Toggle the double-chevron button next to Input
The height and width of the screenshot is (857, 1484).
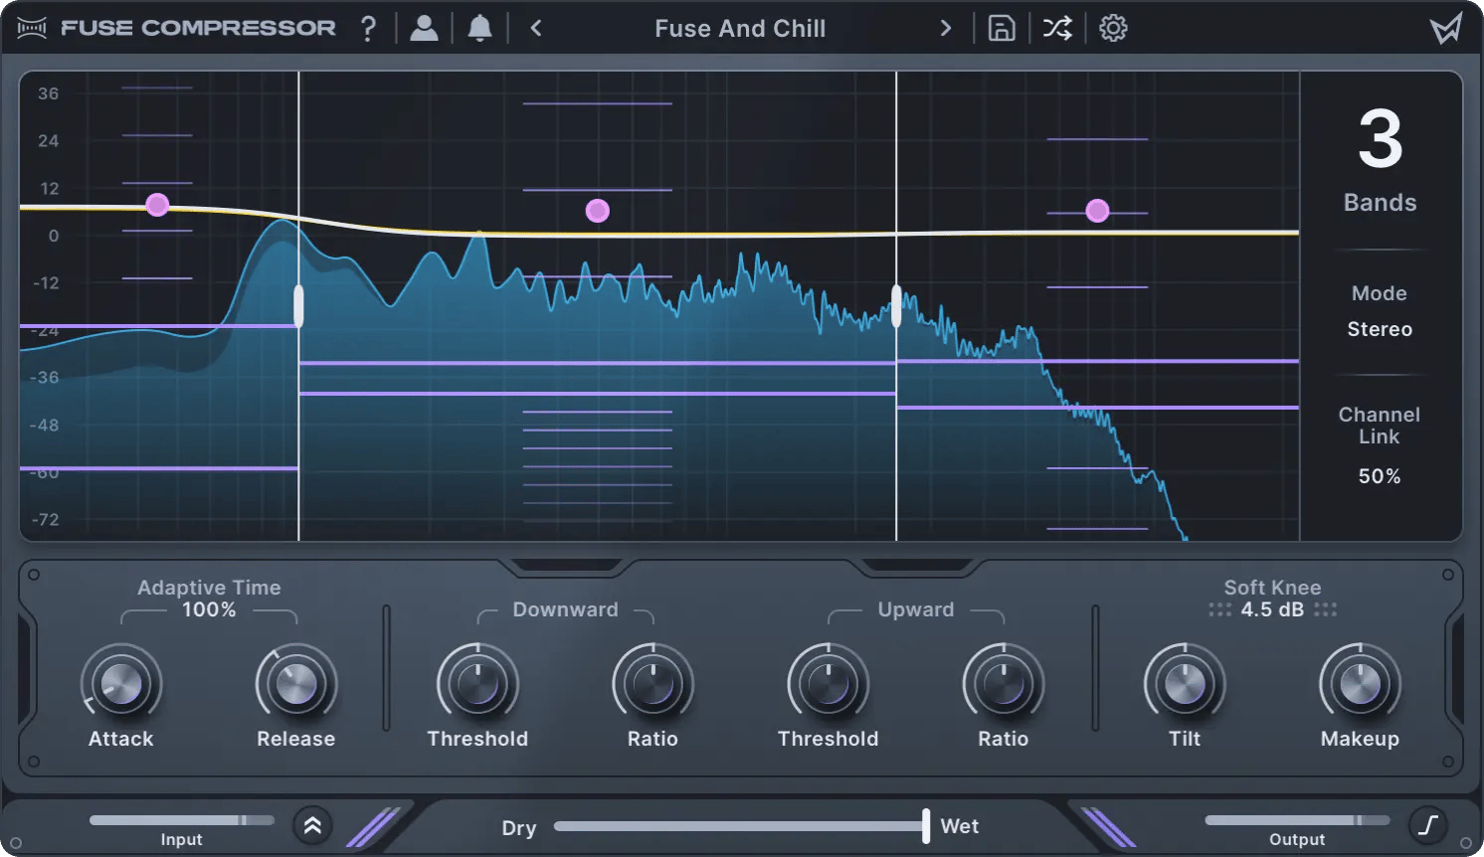click(312, 825)
